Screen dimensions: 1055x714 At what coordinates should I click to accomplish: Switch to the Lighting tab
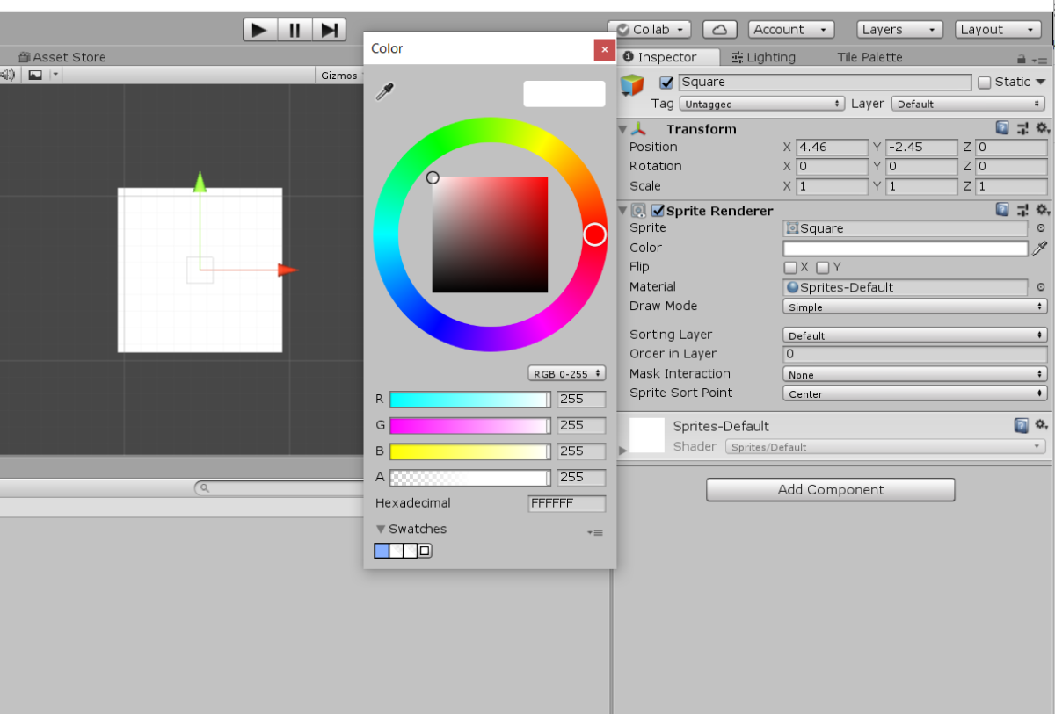tap(764, 57)
